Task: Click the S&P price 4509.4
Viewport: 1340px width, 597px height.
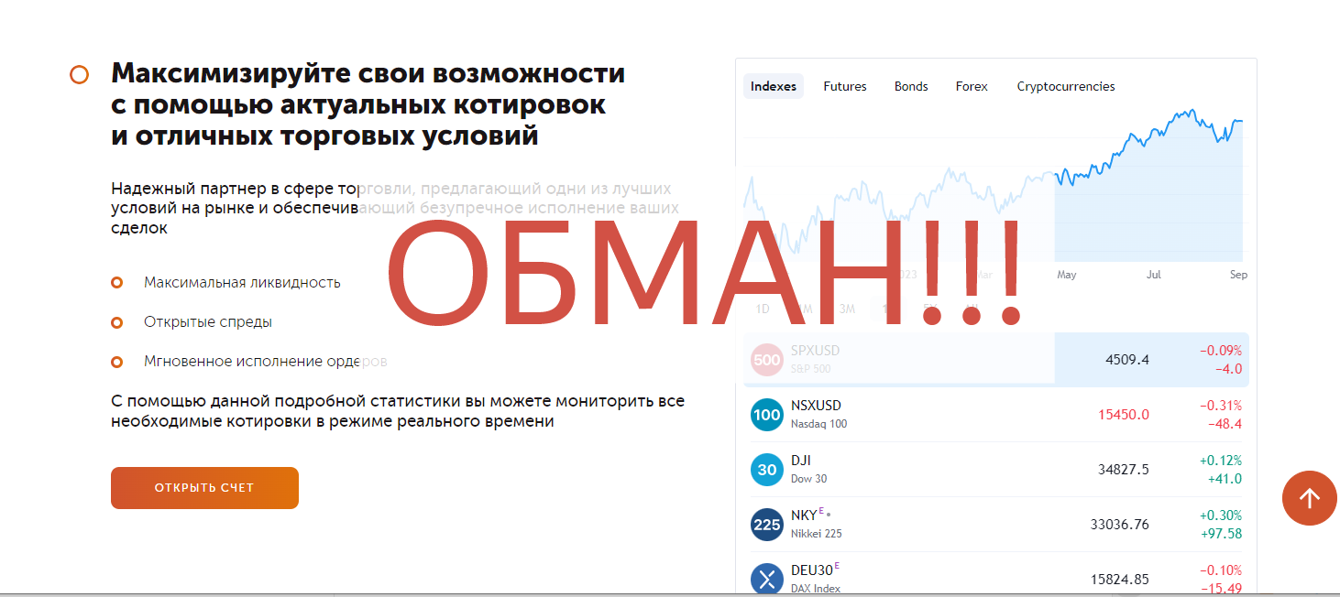Action: click(1127, 360)
